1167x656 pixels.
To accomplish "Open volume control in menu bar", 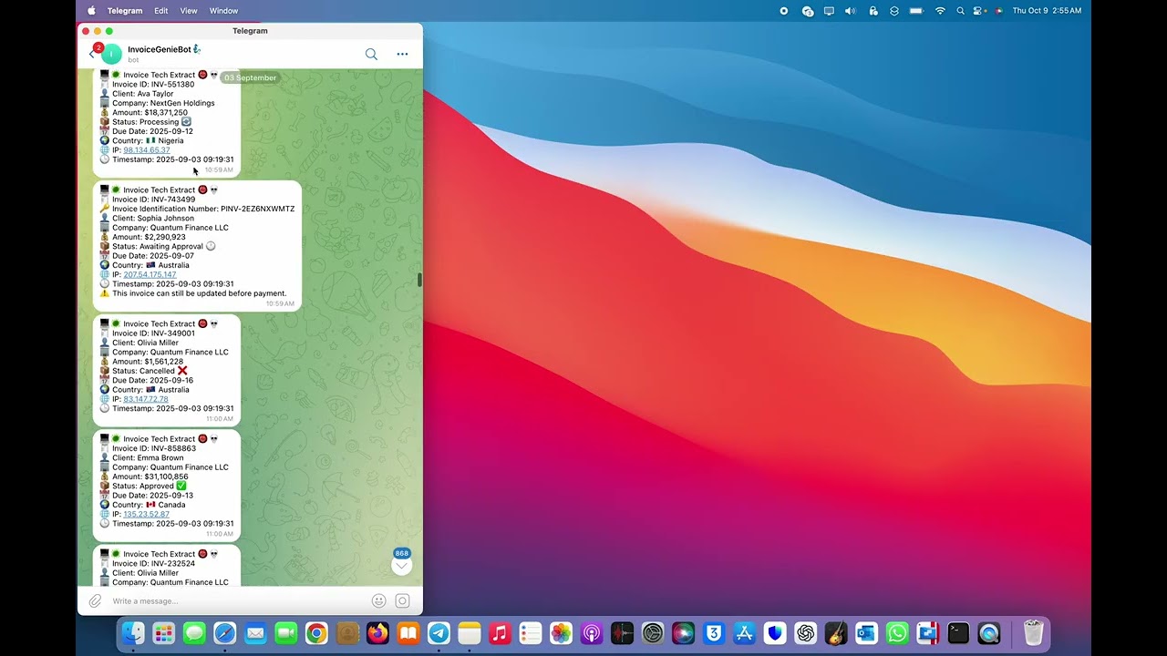I will (851, 11).
